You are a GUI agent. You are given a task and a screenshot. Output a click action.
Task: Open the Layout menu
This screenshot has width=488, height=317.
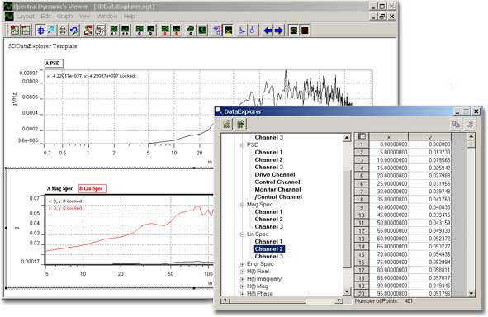tap(26, 17)
